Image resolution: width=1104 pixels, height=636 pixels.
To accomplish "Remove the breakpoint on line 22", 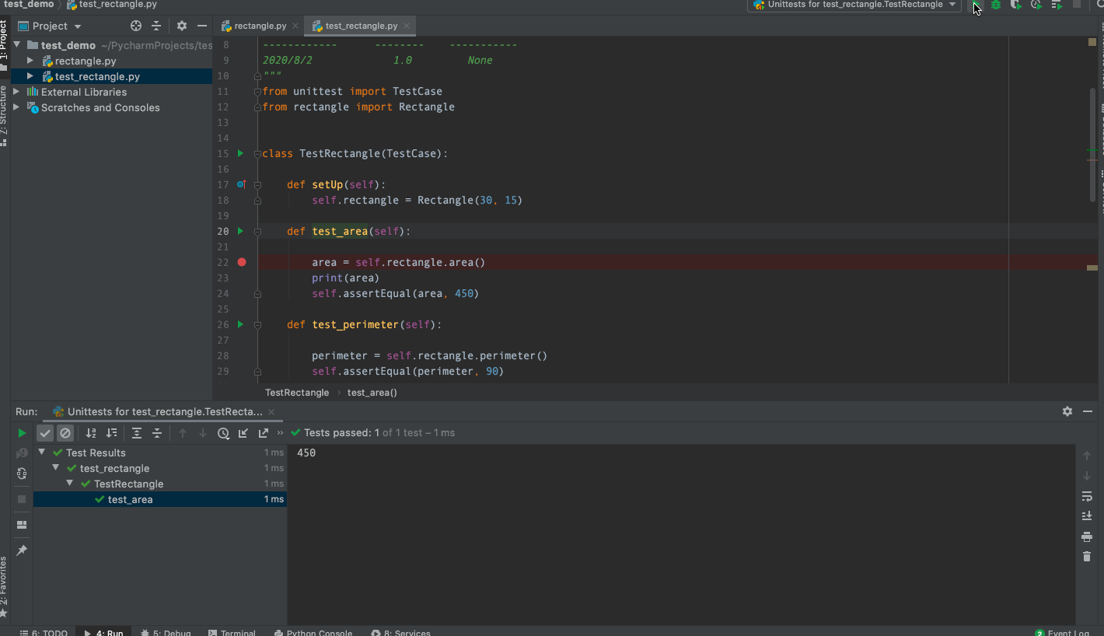I will (x=242, y=262).
